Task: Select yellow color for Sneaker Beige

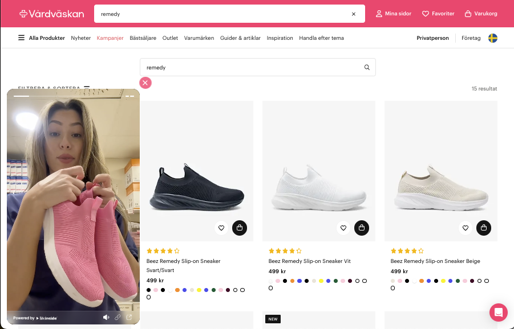Action: (443, 281)
